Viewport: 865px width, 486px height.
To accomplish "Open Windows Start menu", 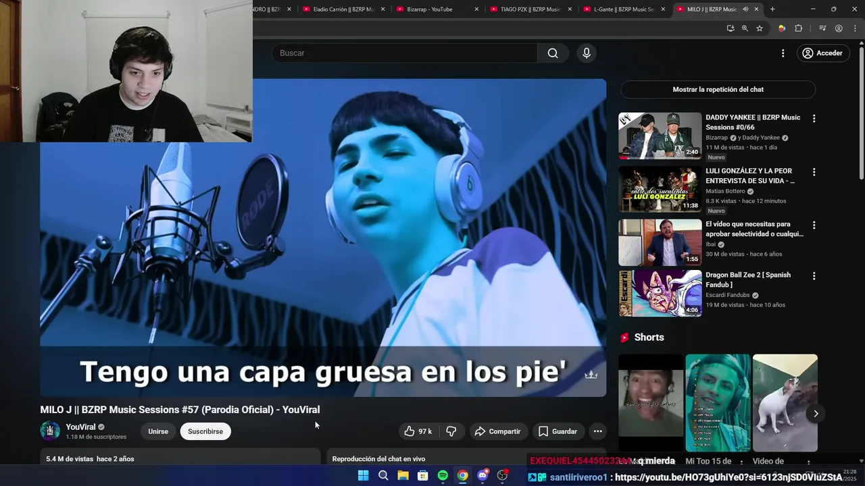I will pyautogui.click(x=363, y=476).
